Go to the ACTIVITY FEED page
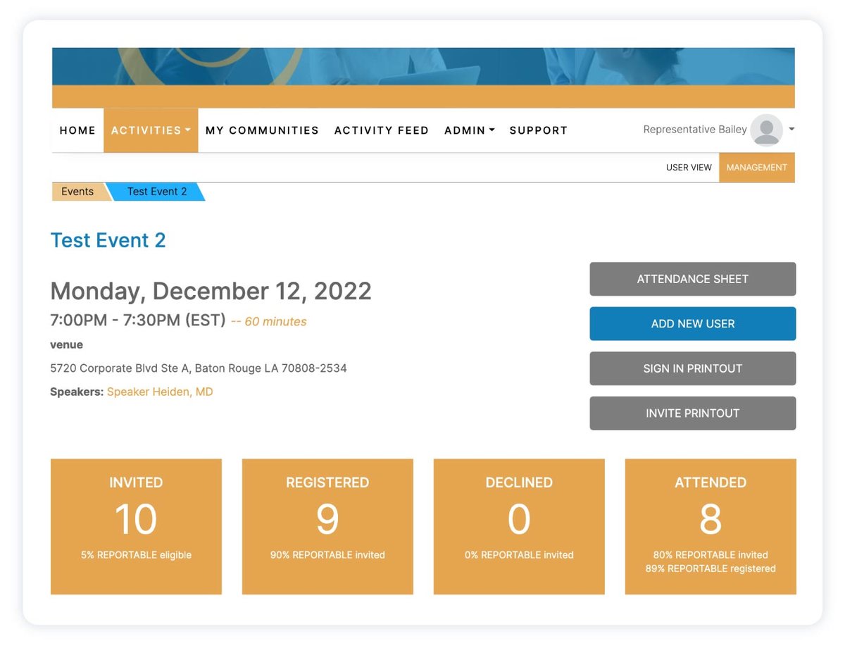The height and width of the screenshot is (648, 845). point(381,130)
